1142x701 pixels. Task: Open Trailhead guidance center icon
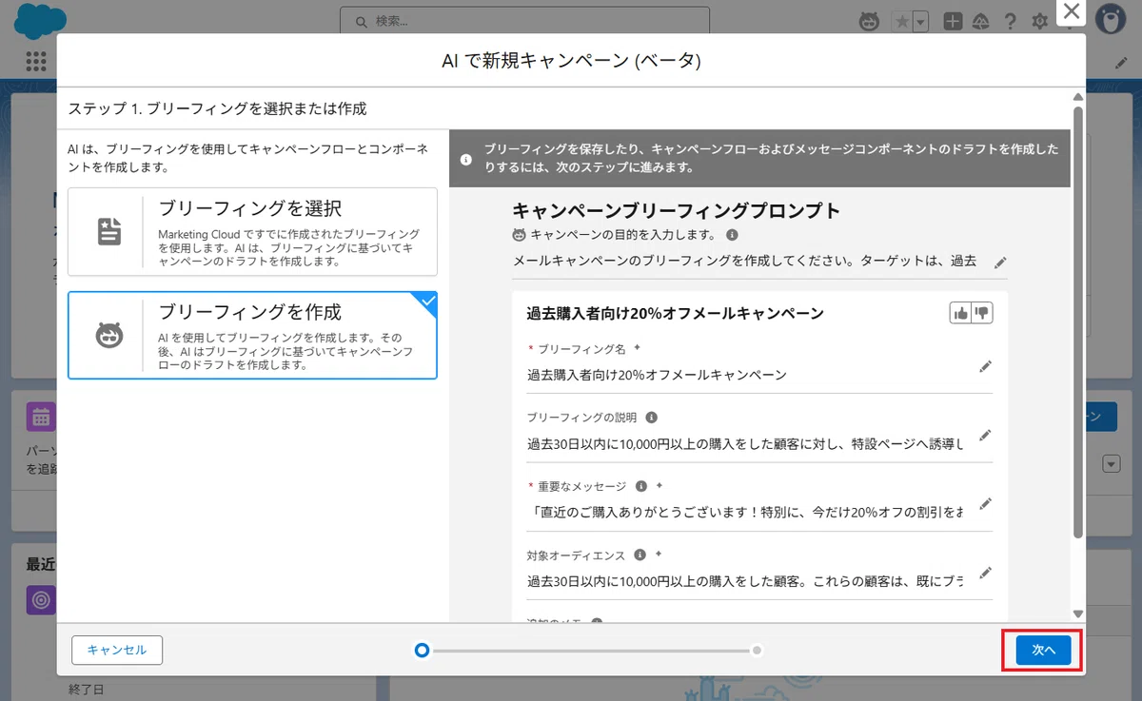click(x=981, y=22)
